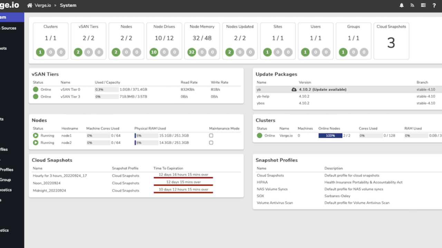Screen dimensions: 442x248
Task: Click the home icon in breadcrumb
Action: point(30,5)
